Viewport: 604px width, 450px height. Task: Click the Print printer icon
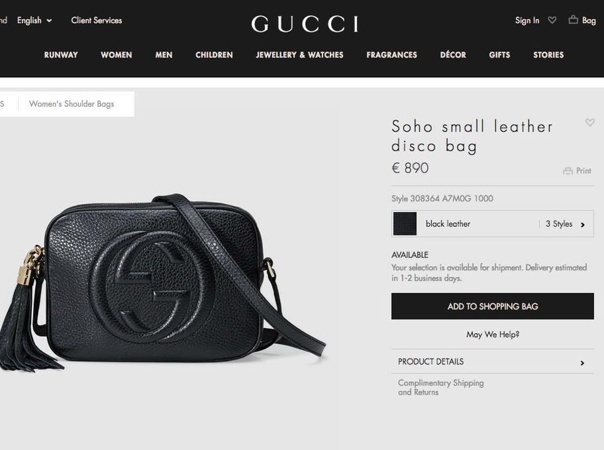(x=568, y=171)
